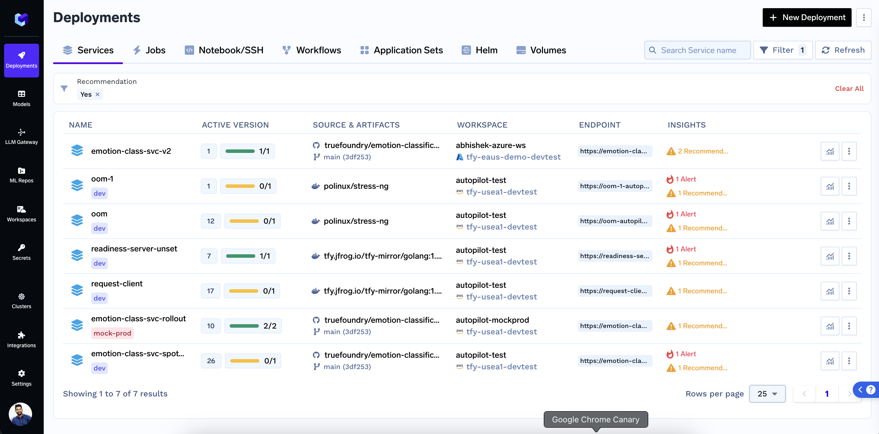
Task: Go to ML Repos section
Action: [21, 175]
